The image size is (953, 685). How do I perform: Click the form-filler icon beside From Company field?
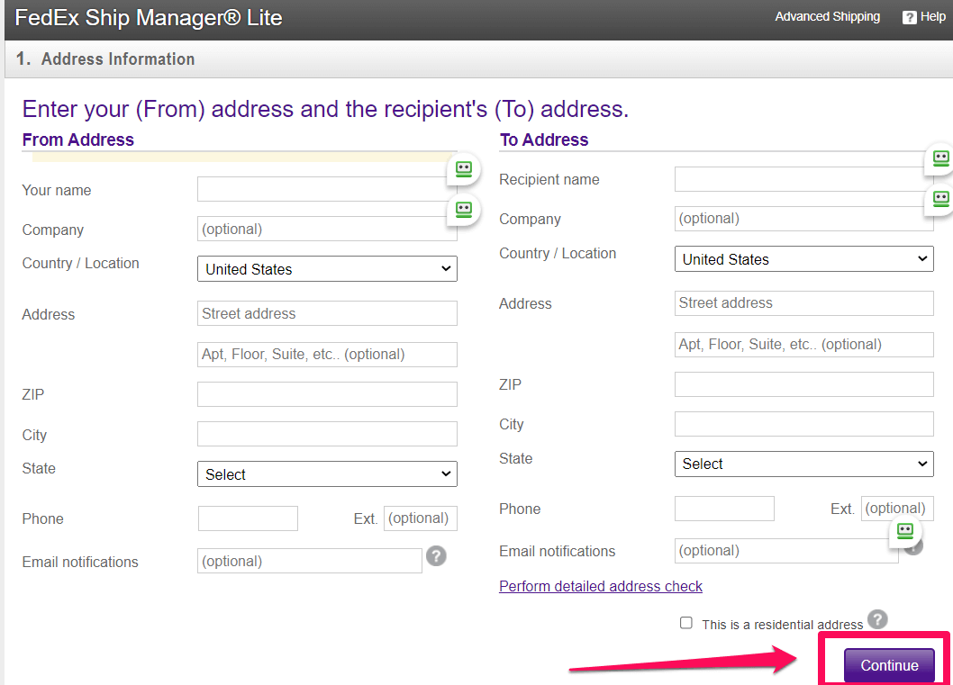pyautogui.click(x=464, y=210)
